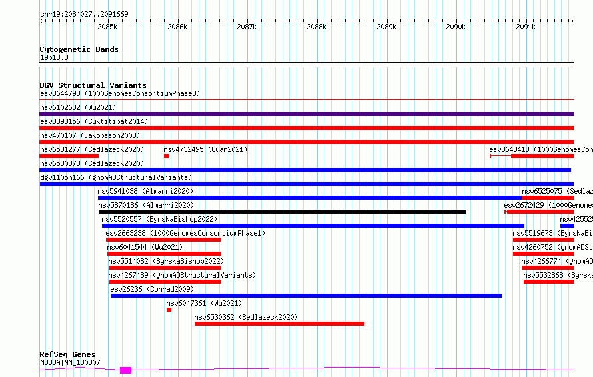The height and width of the screenshot is (377, 593).
Task: Click the magenta MOB3A exon block
Action: pos(125,370)
